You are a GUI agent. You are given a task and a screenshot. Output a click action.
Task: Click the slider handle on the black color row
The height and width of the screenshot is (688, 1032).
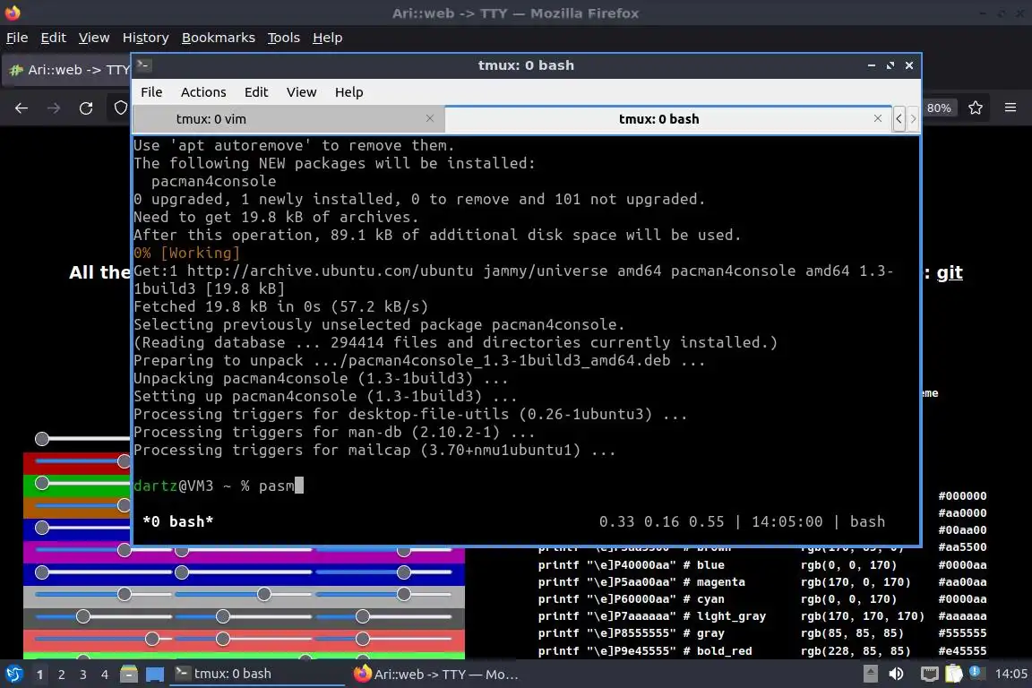[42, 438]
